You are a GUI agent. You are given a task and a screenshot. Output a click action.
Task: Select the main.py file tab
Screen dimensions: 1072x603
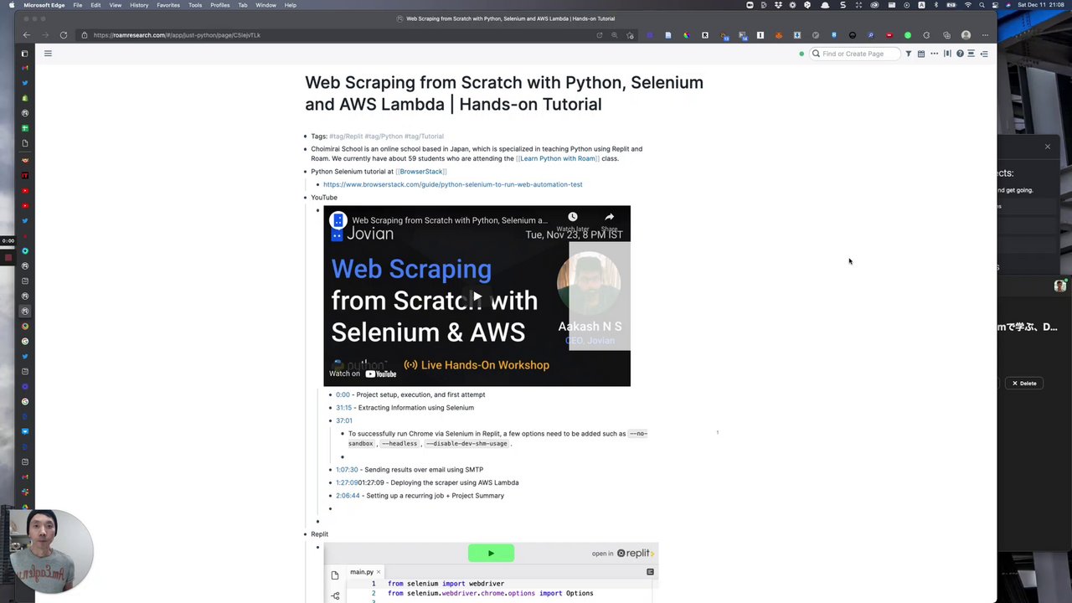coord(362,572)
